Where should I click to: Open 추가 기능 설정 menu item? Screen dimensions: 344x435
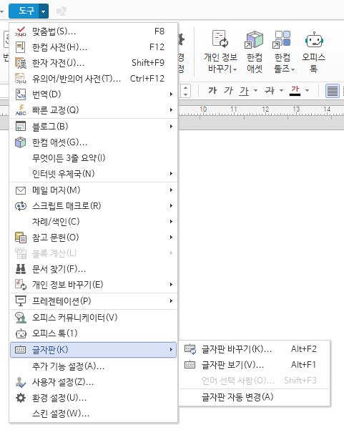pyautogui.click(x=93, y=366)
